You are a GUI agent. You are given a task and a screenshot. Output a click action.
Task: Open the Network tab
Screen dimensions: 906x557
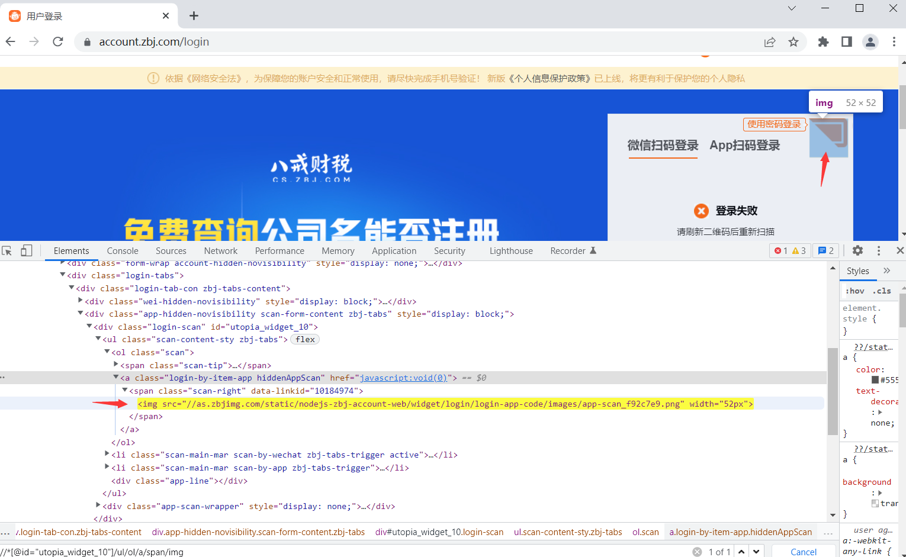[x=221, y=251]
